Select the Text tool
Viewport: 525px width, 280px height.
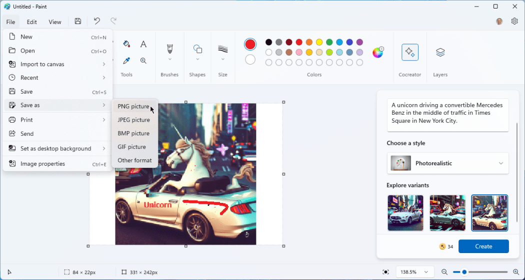pyautogui.click(x=143, y=44)
